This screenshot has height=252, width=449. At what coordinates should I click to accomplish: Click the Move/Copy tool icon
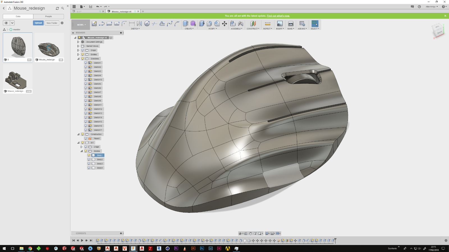pos(224,24)
